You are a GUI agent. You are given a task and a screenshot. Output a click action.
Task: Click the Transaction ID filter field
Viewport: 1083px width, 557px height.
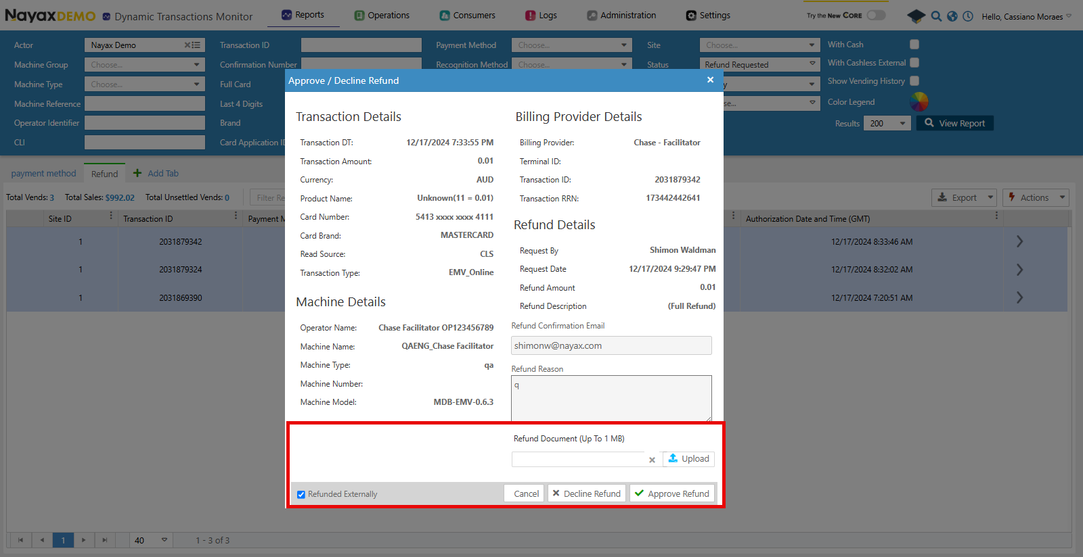[x=361, y=45]
